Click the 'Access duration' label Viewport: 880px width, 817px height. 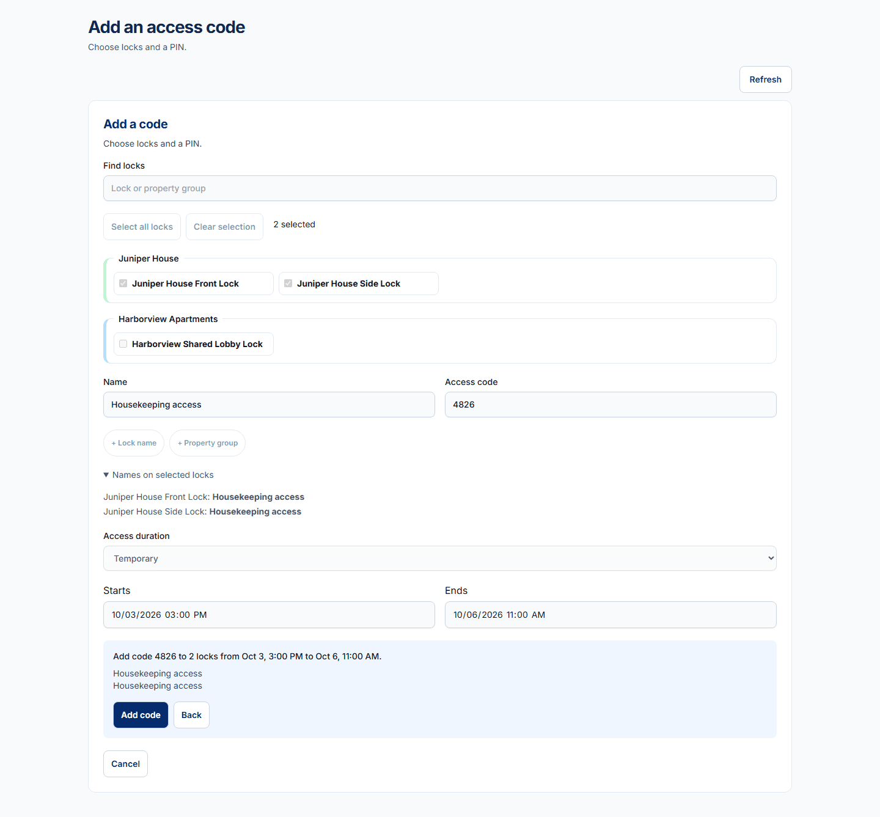pos(136,536)
